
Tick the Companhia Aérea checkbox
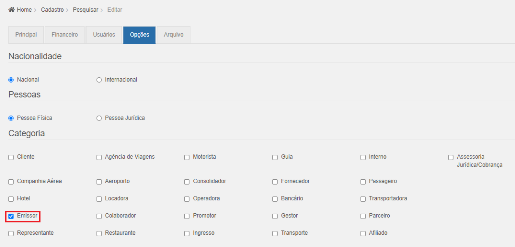point(11,181)
